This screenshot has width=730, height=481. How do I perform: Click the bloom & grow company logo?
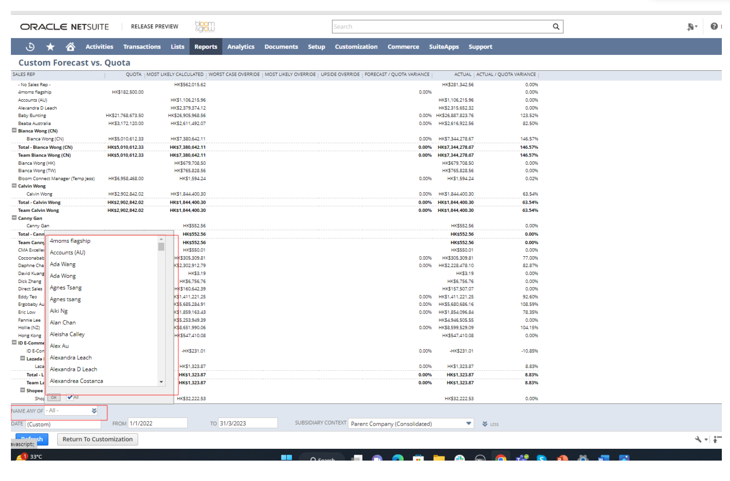pos(205,26)
